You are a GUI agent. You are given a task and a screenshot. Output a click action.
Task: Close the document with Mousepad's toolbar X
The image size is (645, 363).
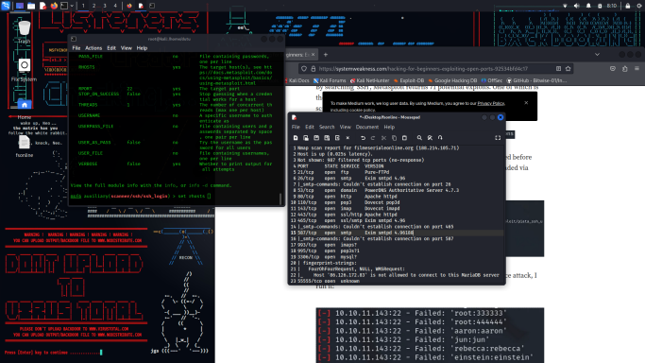(x=348, y=138)
